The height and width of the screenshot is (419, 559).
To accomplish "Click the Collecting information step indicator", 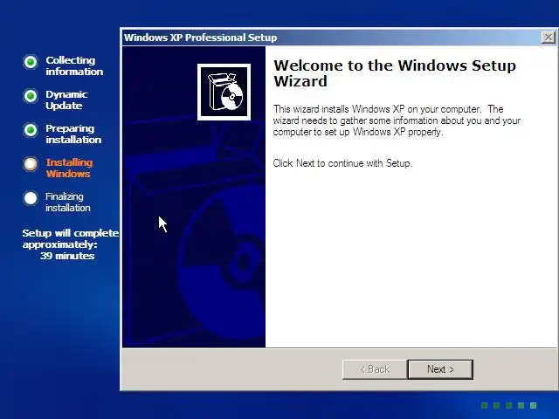I will coord(31,62).
